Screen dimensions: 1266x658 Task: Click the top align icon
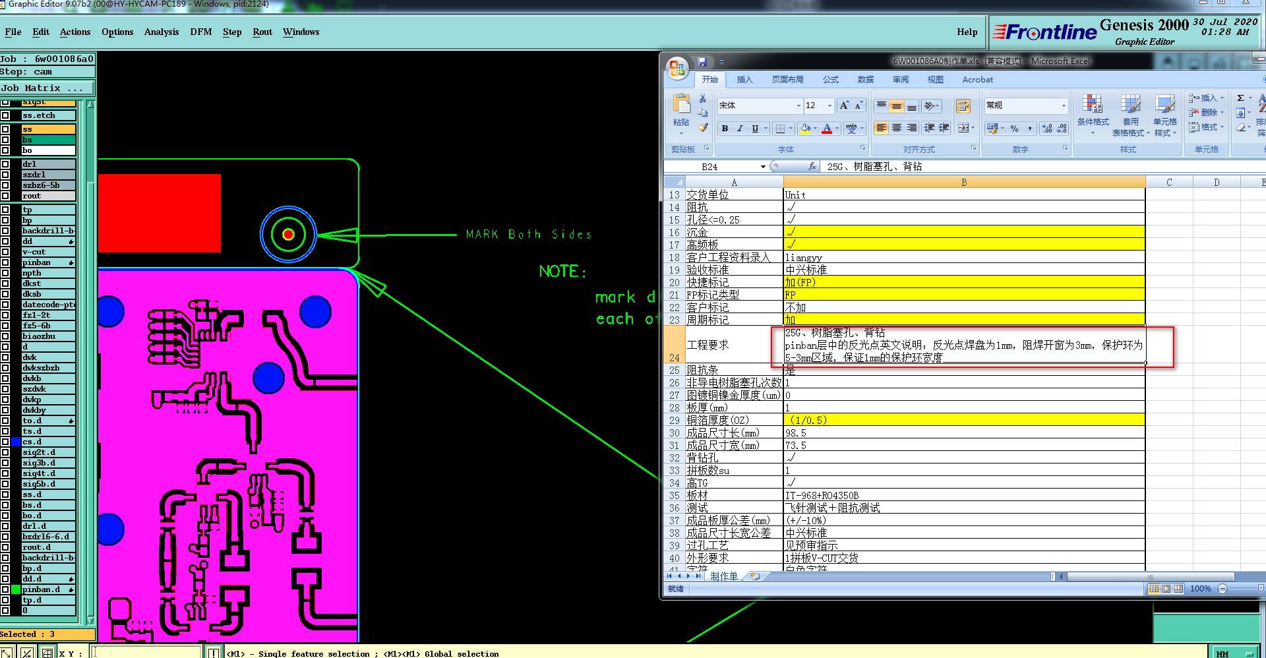point(882,105)
